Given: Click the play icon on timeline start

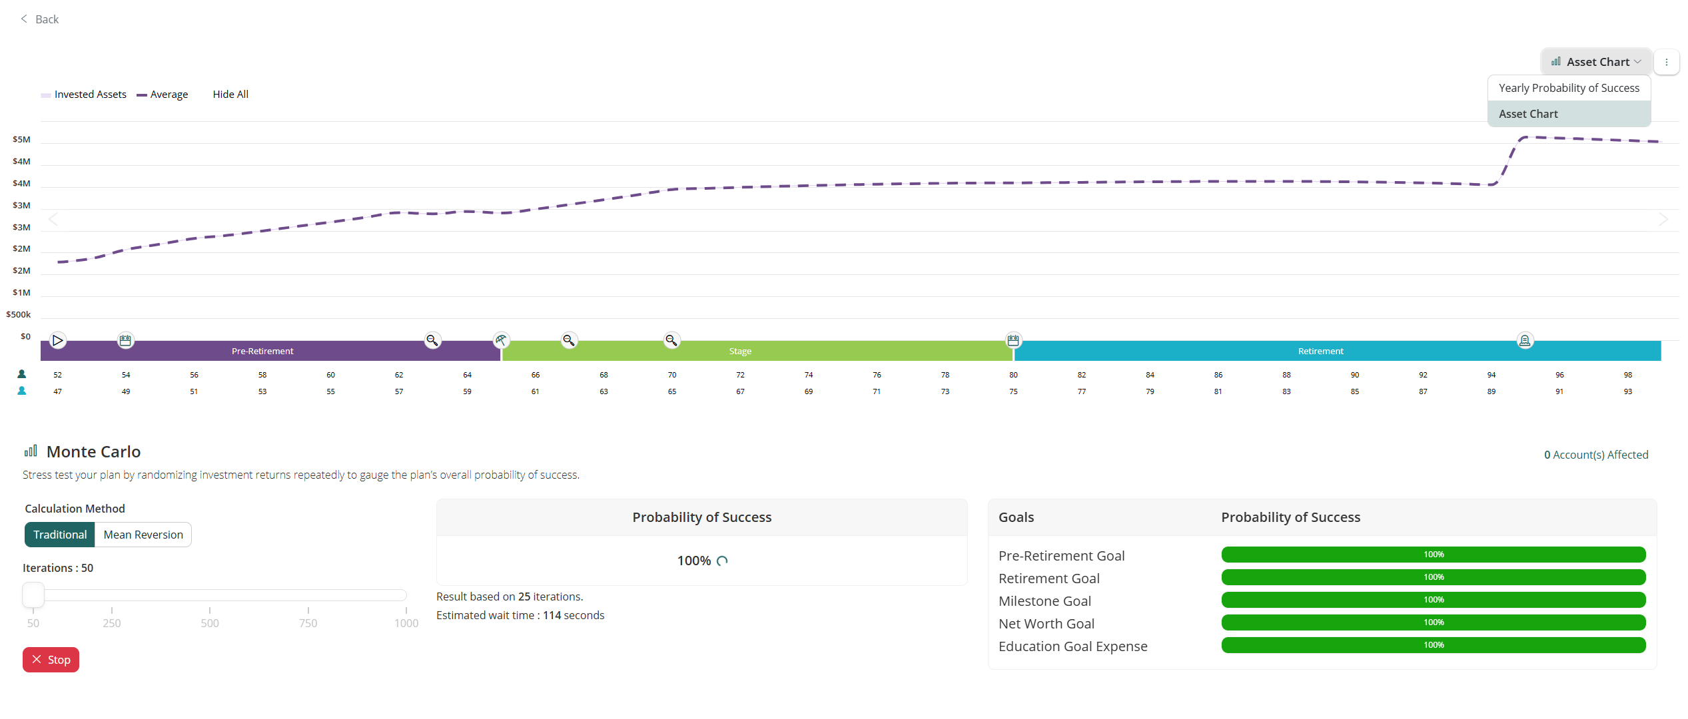Looking at the screenshot, I should [x=58, y=341].
